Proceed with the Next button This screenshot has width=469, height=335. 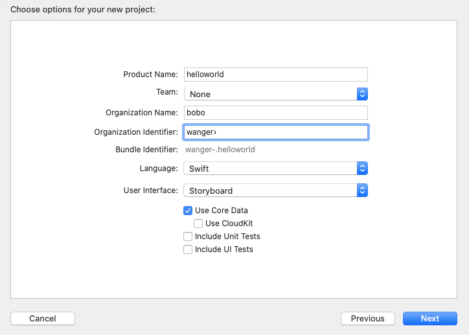pyautogui.click(x=430, y=318)
